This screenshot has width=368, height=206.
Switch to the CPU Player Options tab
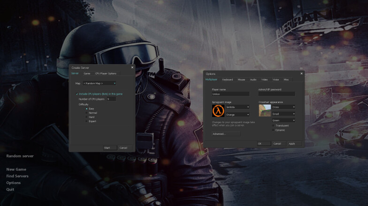point(106,74)
